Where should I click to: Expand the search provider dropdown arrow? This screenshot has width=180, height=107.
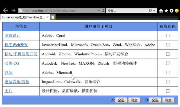coord(154,11)
